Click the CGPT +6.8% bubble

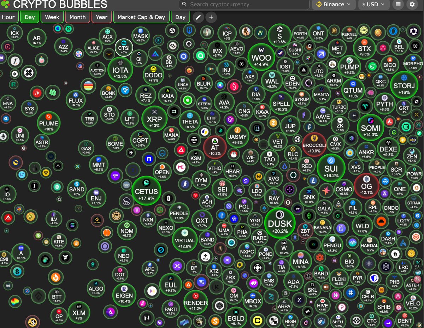[140, 139]
